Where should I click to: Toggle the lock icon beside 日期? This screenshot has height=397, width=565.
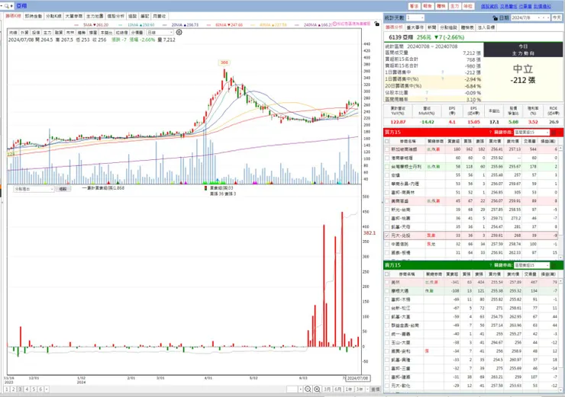(x=495, y=18)
